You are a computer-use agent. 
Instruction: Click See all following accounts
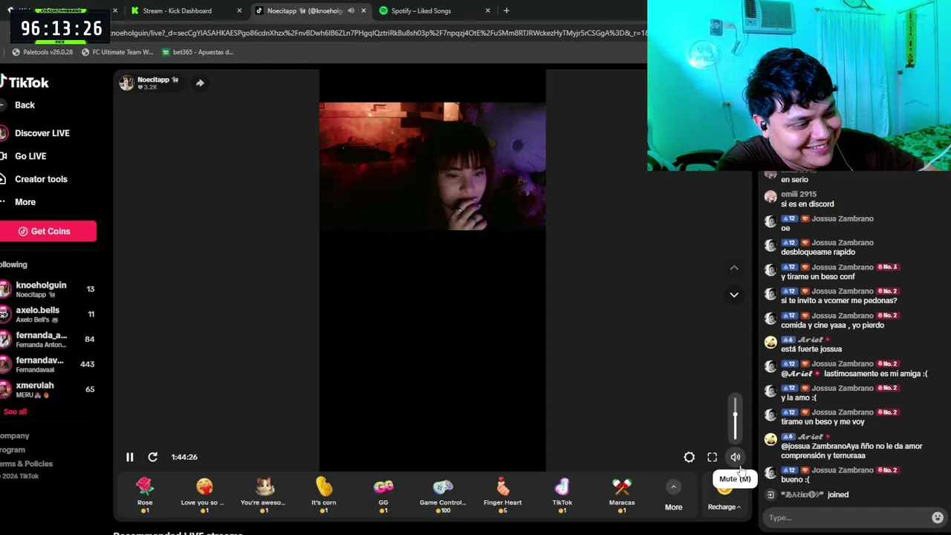[15, 412]
